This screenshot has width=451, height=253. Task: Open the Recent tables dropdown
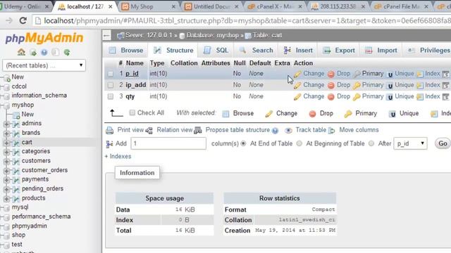tap(44, 65)
